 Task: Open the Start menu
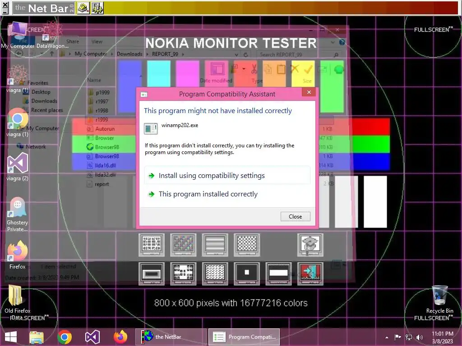[11, 337]
